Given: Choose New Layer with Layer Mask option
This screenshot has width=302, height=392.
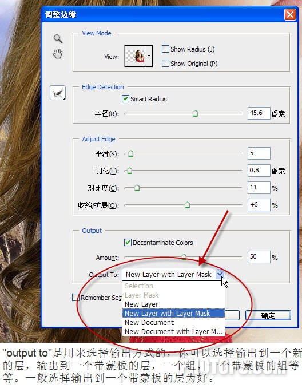Looking at the screenshot, I should tap(173, 313).
